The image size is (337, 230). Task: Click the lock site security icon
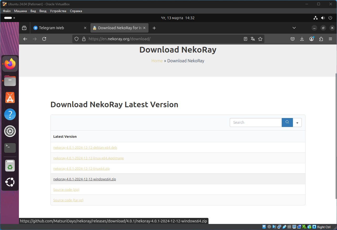tap(84, 39)
